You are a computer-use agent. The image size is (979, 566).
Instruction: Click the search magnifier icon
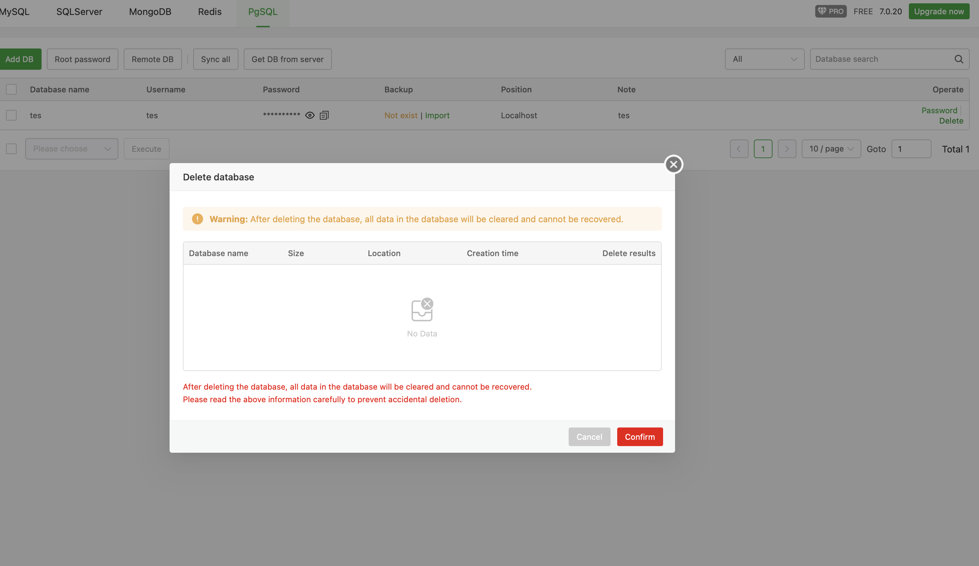click(958, 59)
